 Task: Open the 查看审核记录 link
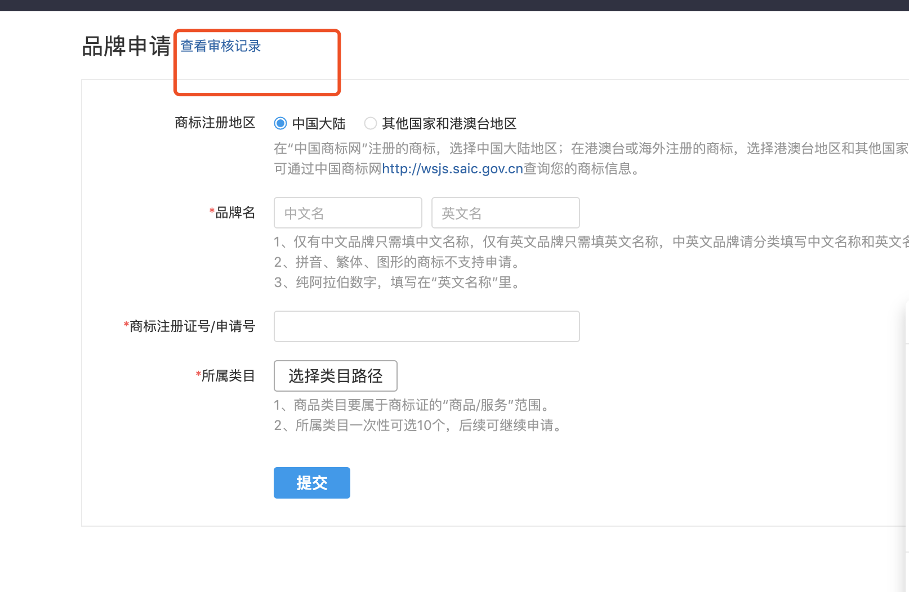point(221,46)
